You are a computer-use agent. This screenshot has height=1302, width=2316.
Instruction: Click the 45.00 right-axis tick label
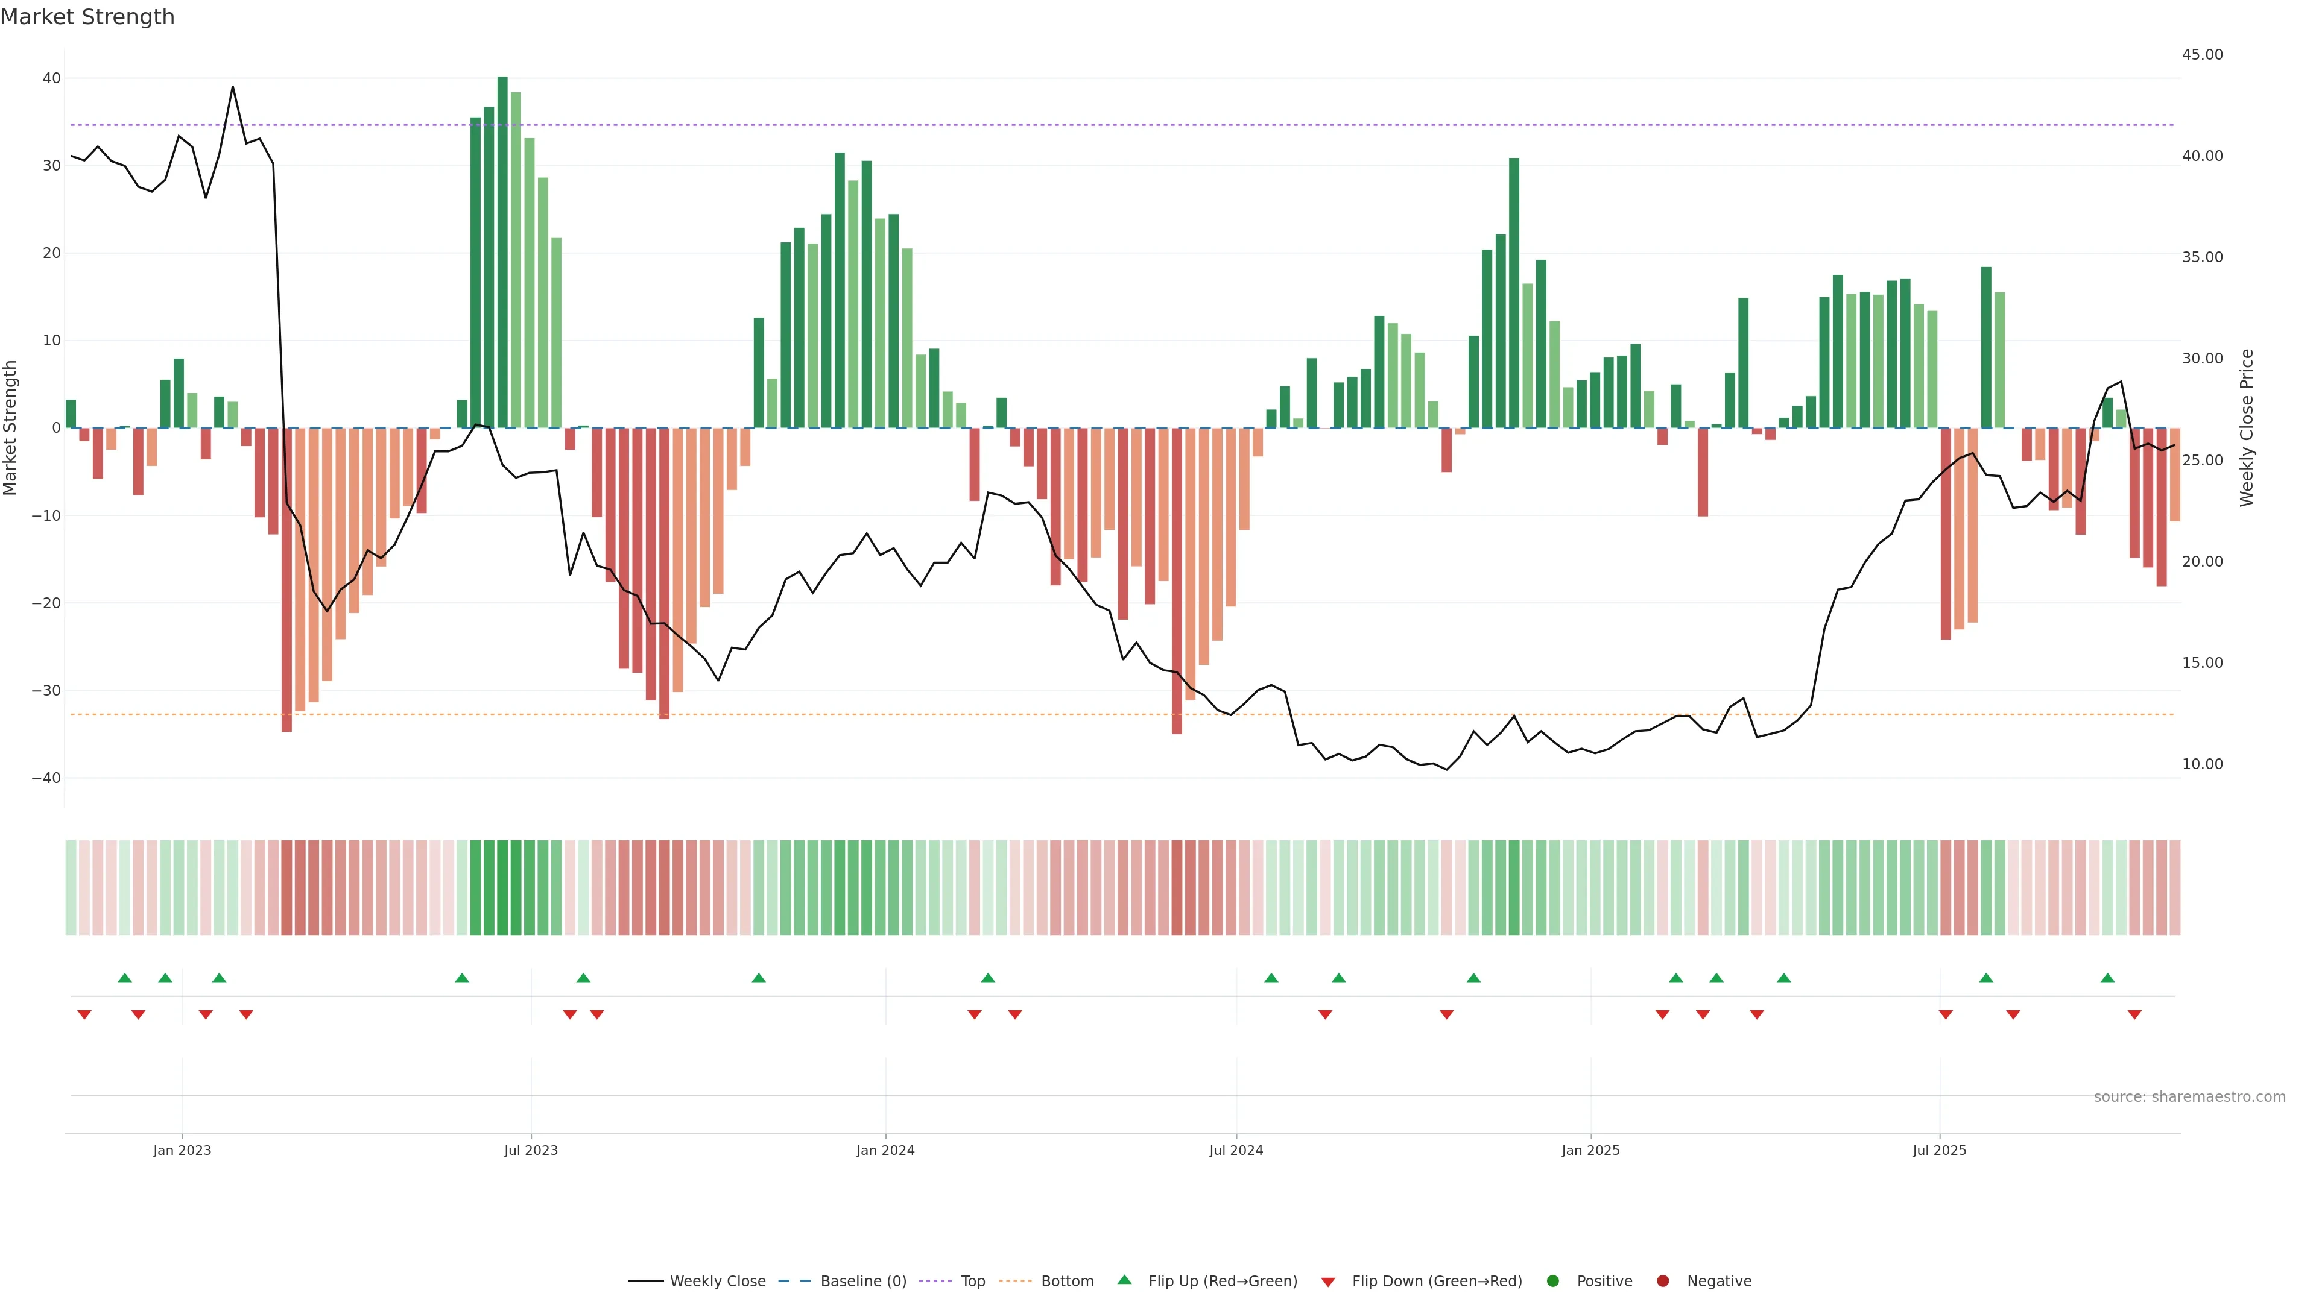pyautogui.click(x=2202, y=55)
